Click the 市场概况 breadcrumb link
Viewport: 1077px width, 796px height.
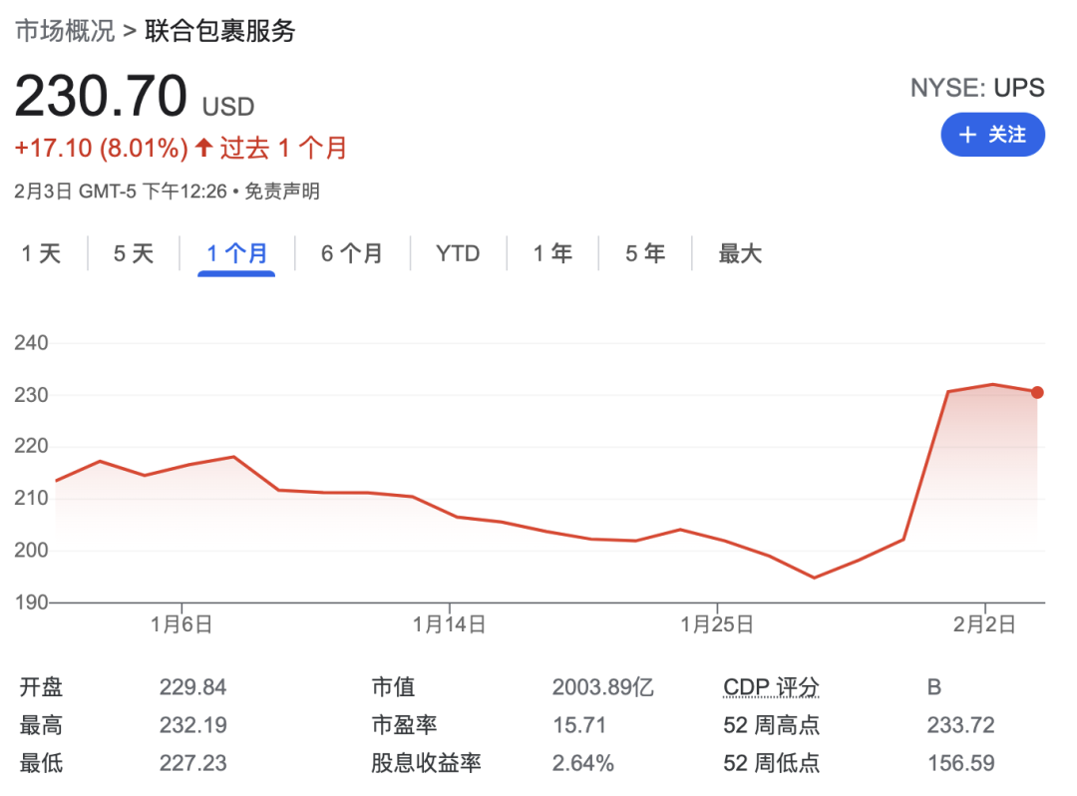tap(65, 31)
